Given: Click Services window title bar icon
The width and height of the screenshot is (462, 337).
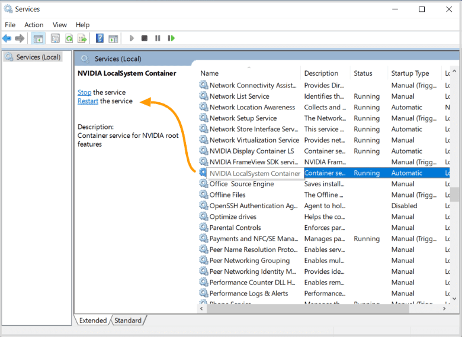Looking at the screenshot, I should coord(8,9).
